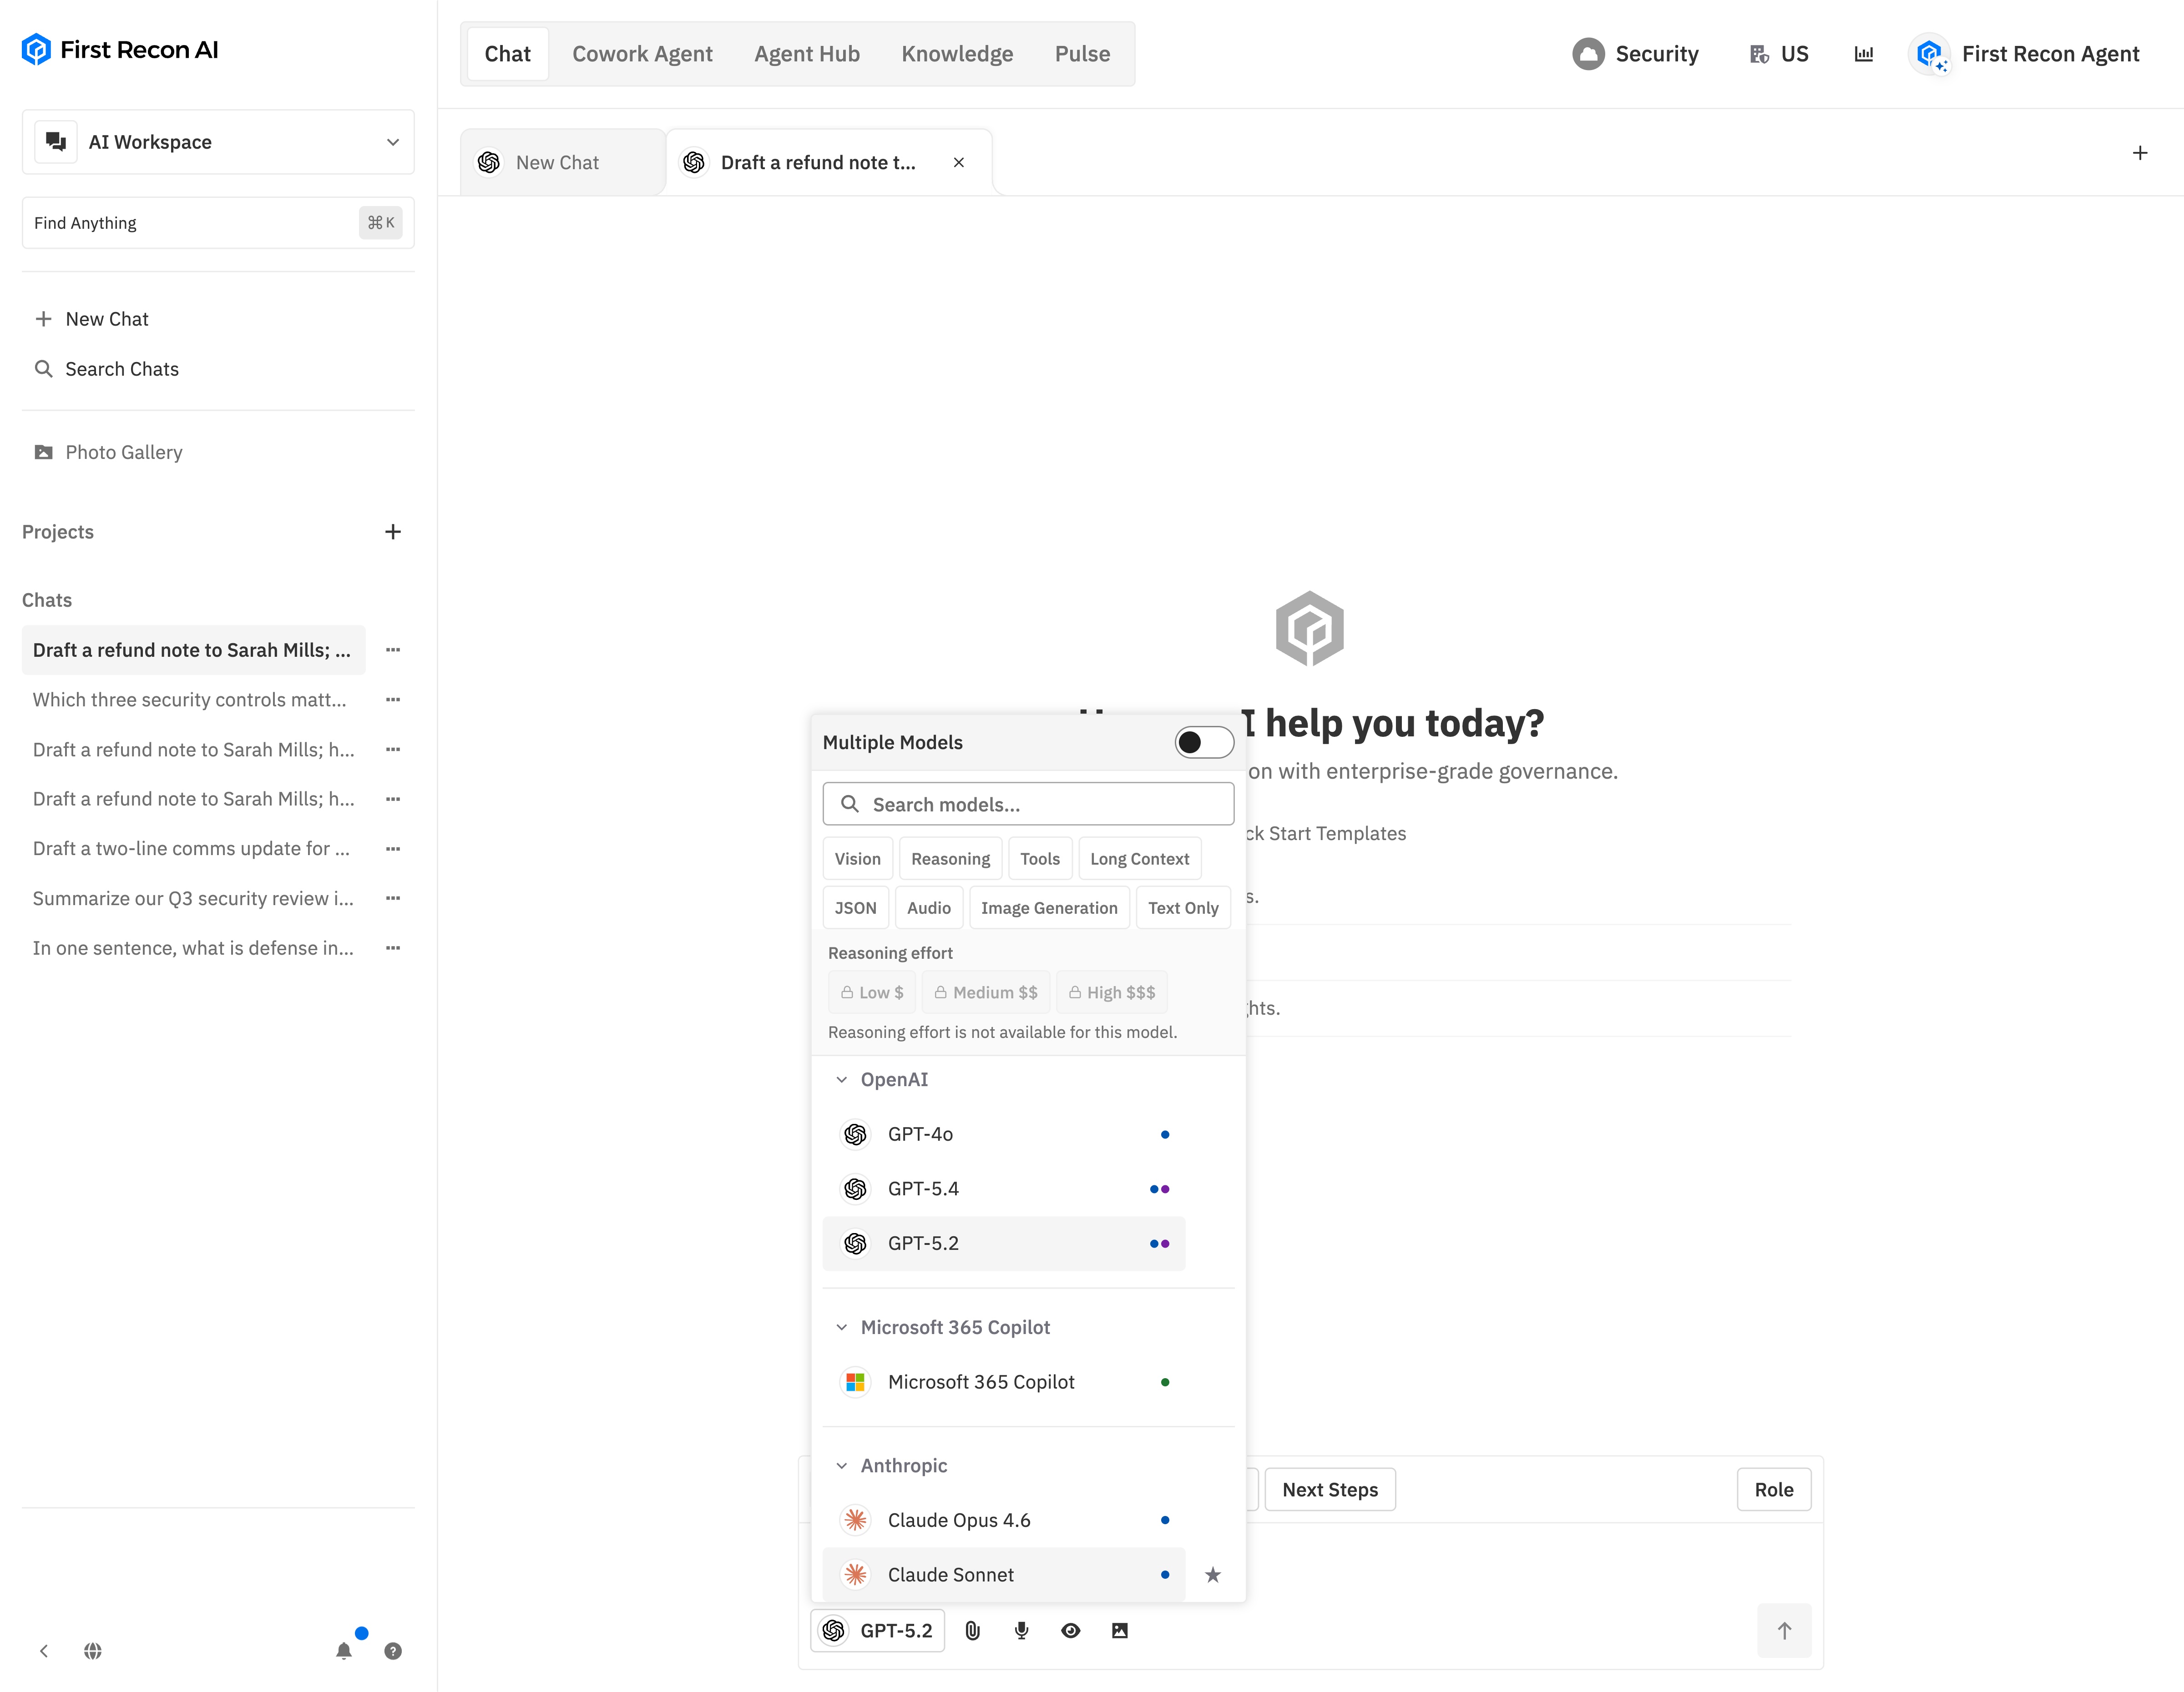Choose Microsoft 365 Copilot model entry
Image resolution: width=2184 pixels, height=1692 pixels.
coord(1004,1382)
